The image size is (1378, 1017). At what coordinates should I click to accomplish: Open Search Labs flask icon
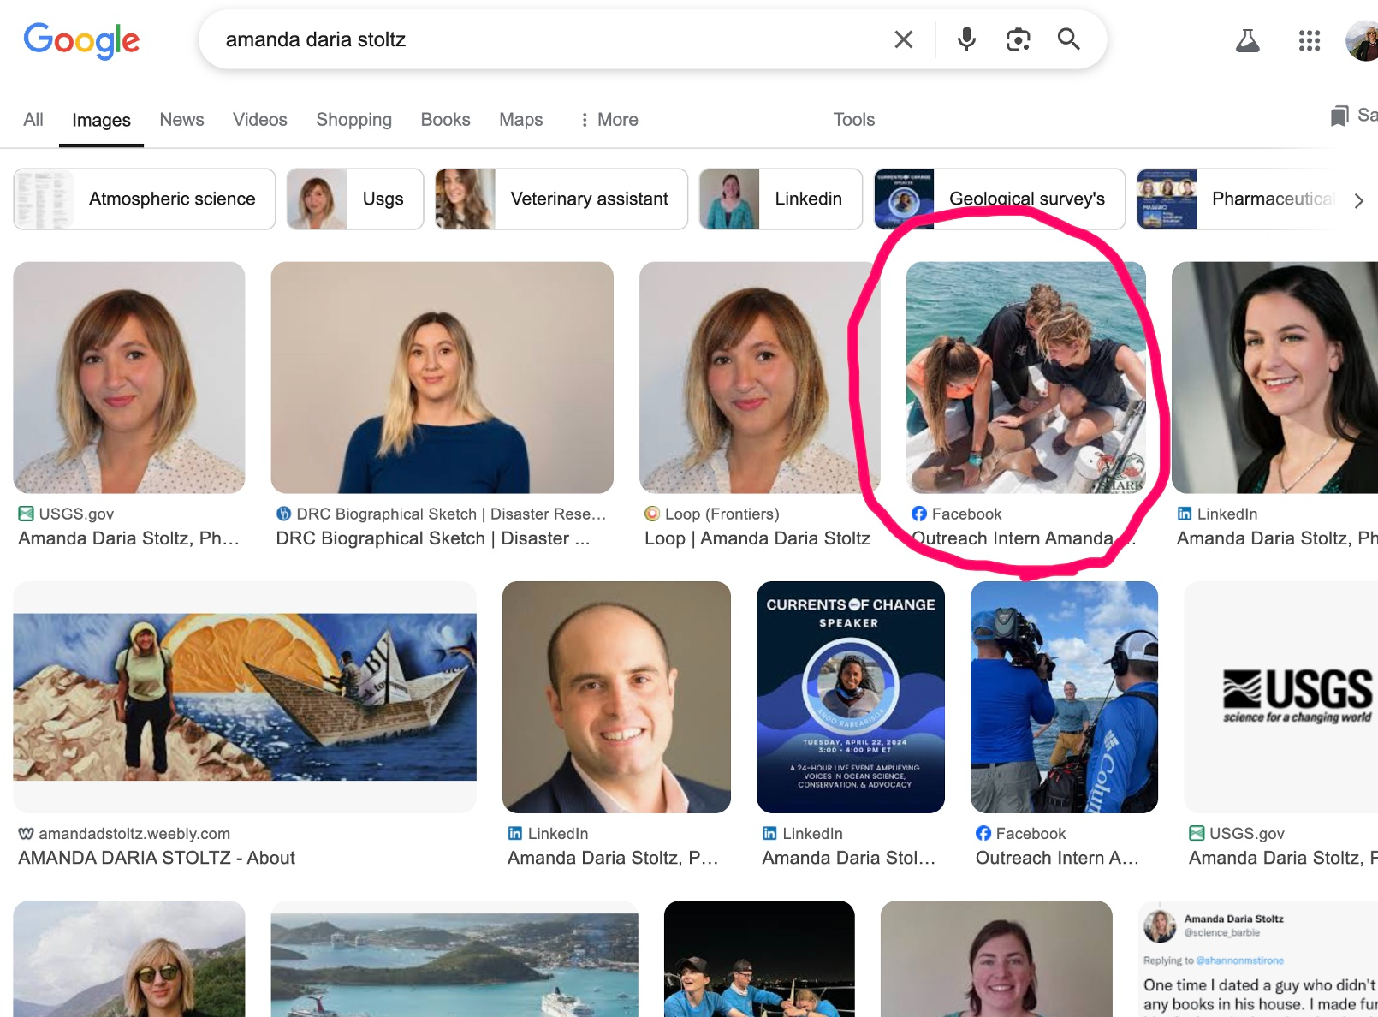click(x=1247, y=40)
